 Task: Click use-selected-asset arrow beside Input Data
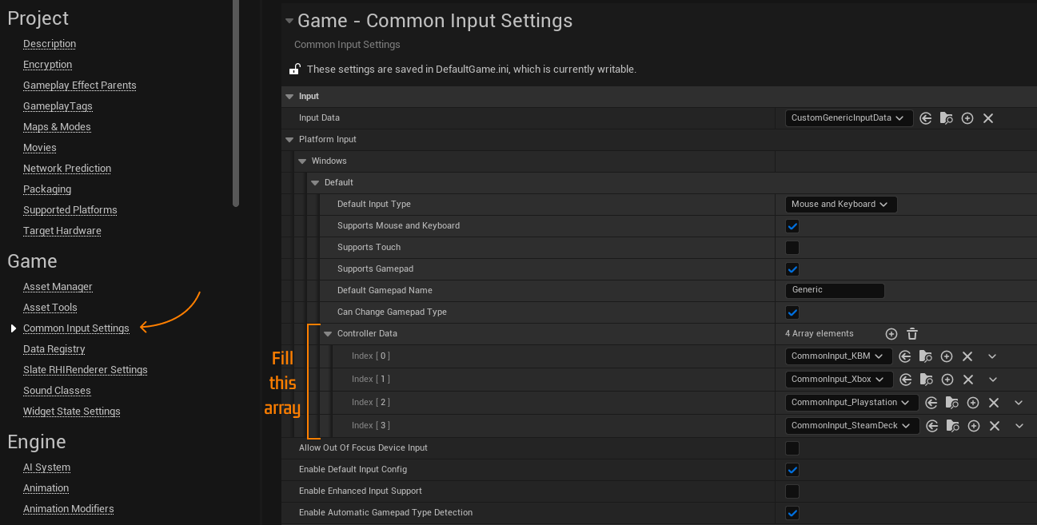(926, 118)
